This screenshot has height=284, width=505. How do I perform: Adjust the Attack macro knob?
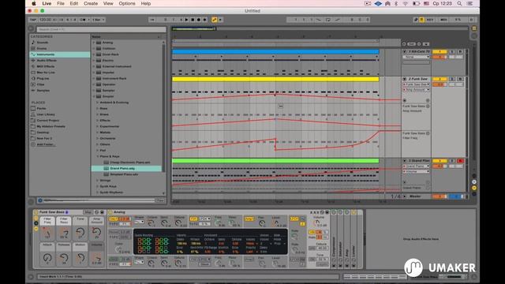tap(47, 258)
